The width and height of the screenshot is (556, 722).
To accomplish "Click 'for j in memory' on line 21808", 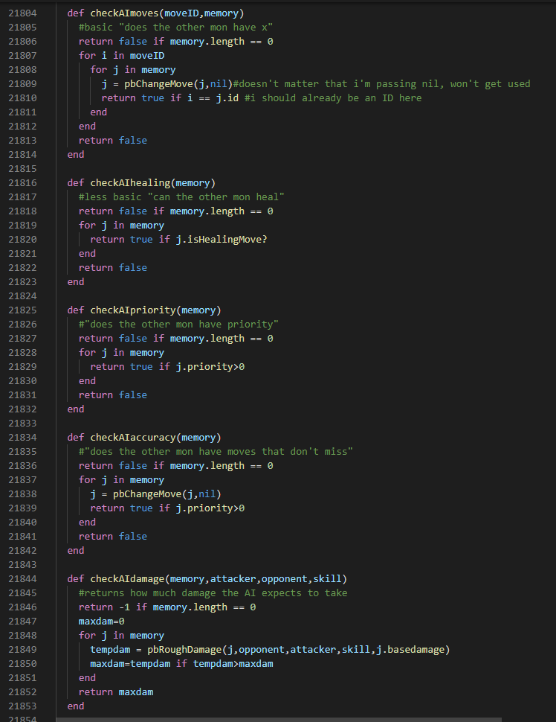I will (133, 69).
